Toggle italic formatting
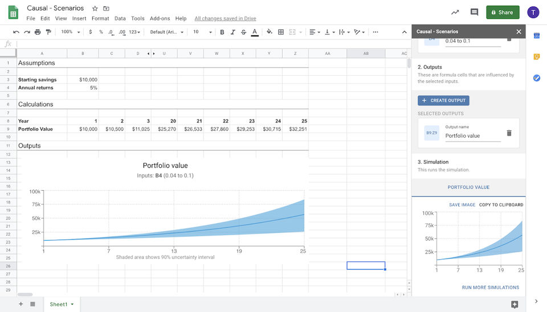 tap(232, 32)
